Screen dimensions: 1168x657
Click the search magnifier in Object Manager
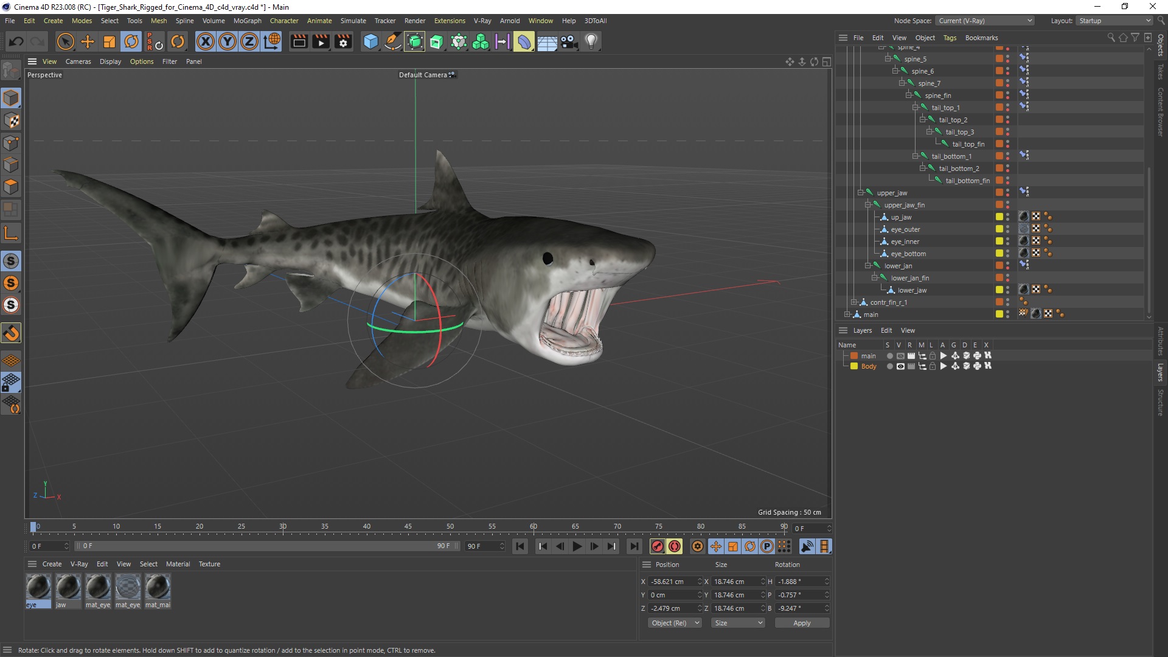[1111, 38]
